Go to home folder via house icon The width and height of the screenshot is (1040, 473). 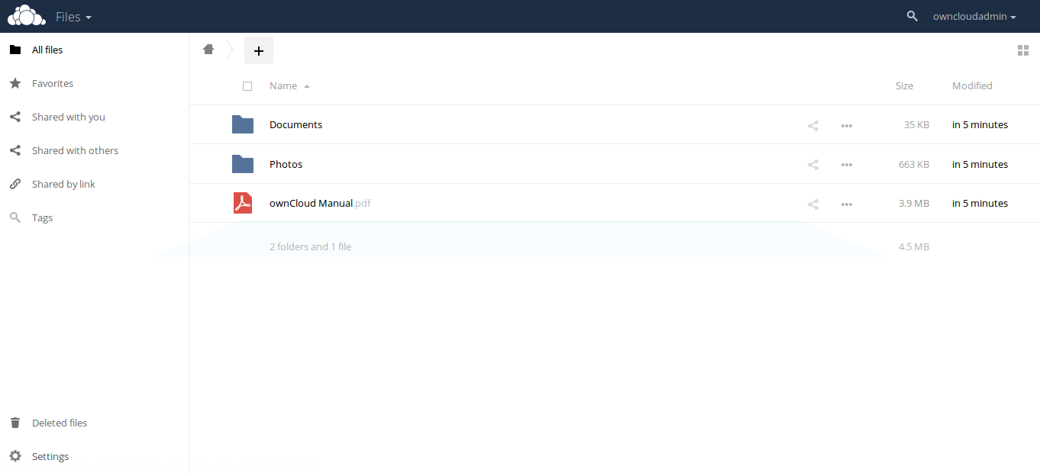click(208, 50)
